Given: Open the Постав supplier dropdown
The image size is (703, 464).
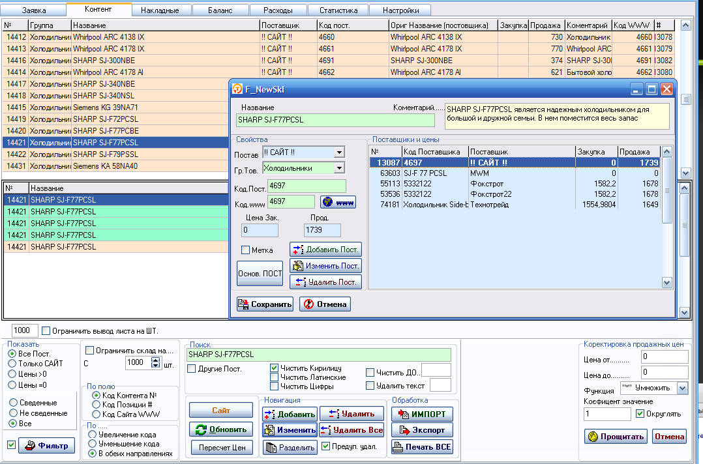Looking at the screenshot, I should coord(338,152).
